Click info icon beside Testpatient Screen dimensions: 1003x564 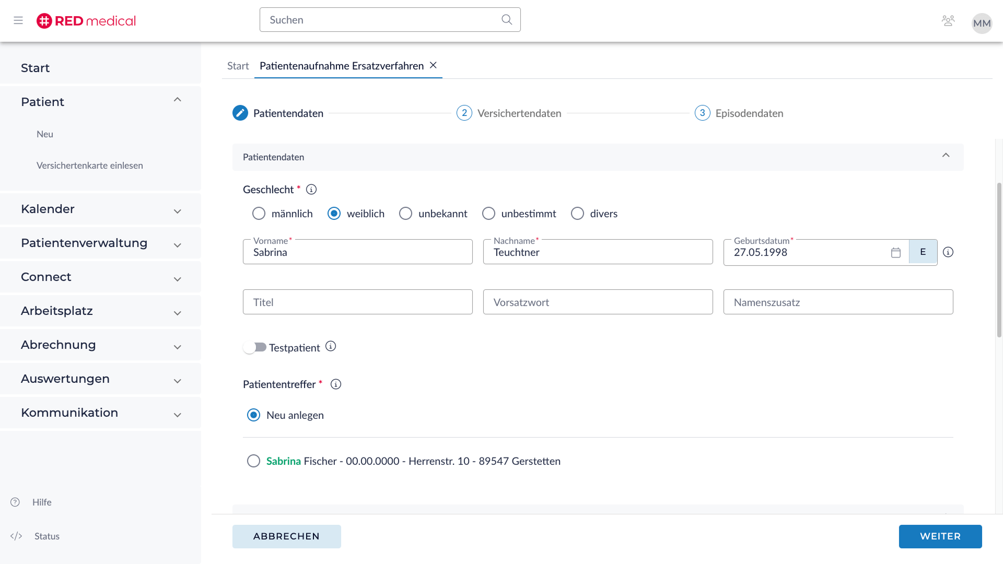tap(331, 346)
